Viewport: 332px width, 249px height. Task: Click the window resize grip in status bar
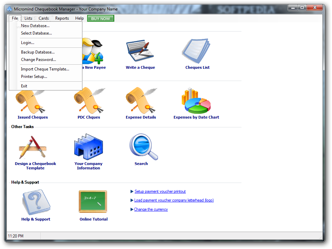[320, 237]
